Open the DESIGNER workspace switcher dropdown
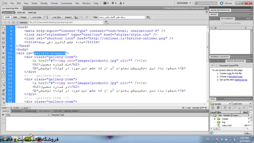Image resolution: width=254 pixels, height=143 pixels. (184, 3)
